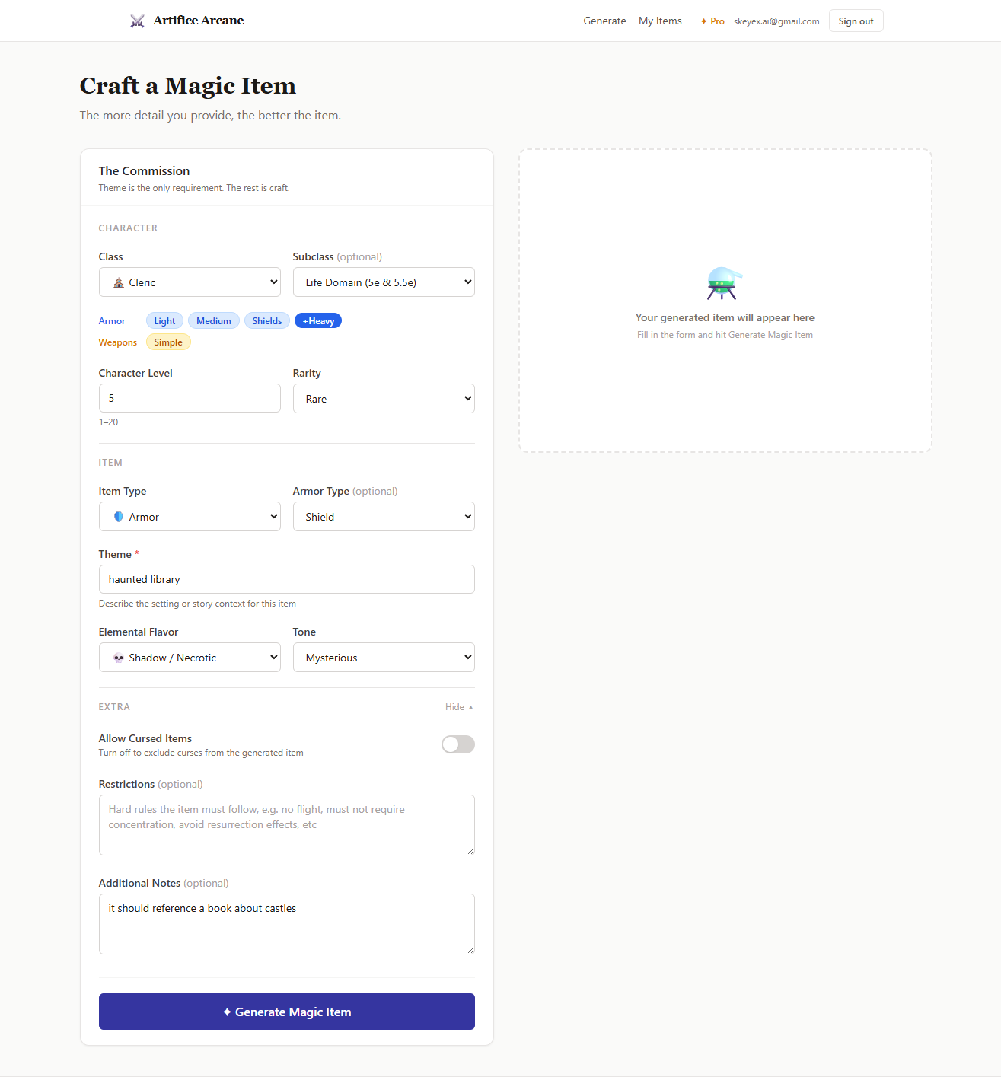Open the Rarity dropdown
Image resolution: width=1001 pixels, height=1080 pixels.
coord(384,399)
